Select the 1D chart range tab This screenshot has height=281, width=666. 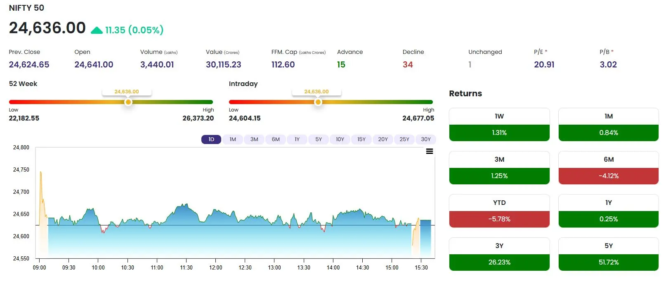coord(211,139)
